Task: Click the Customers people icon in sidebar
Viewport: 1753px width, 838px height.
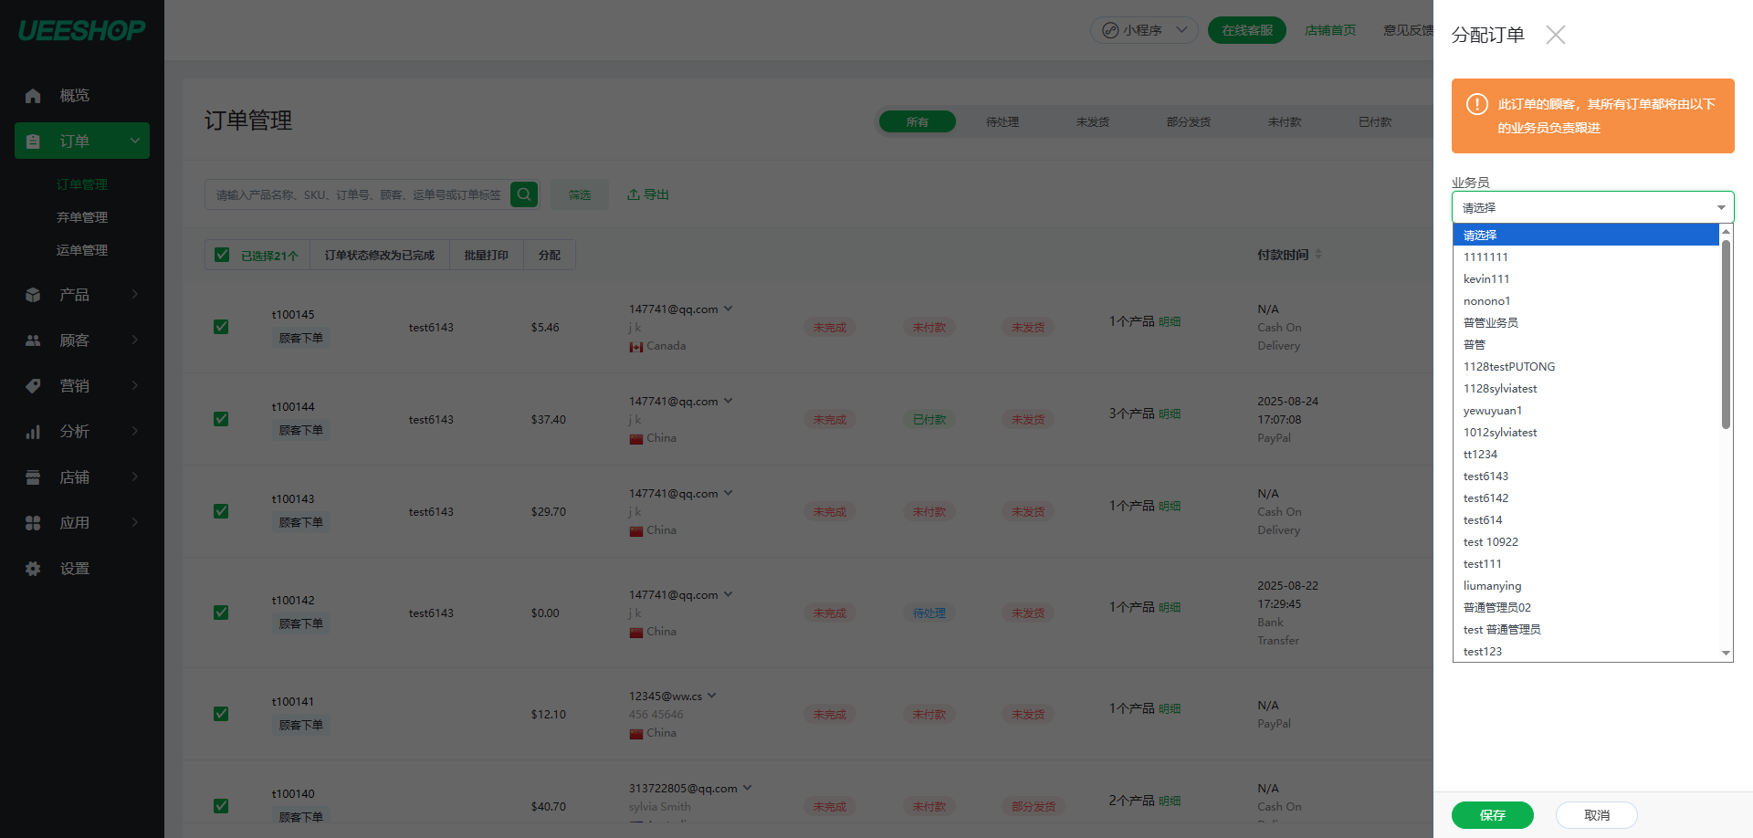Action: [x=34, y=340]
